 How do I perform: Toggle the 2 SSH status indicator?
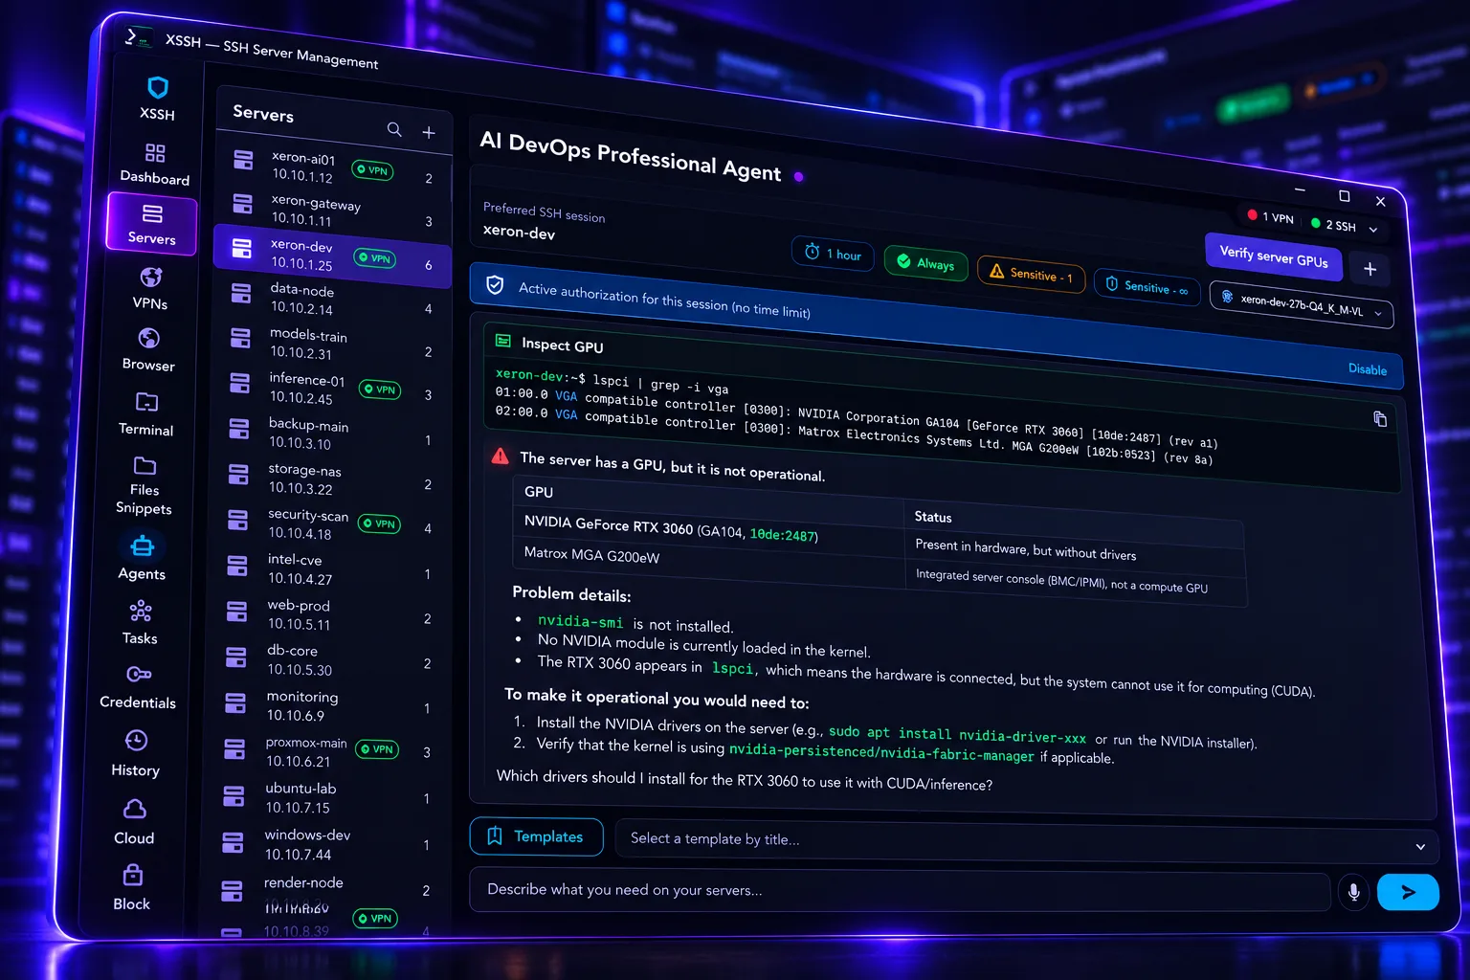coord(1333,225)
